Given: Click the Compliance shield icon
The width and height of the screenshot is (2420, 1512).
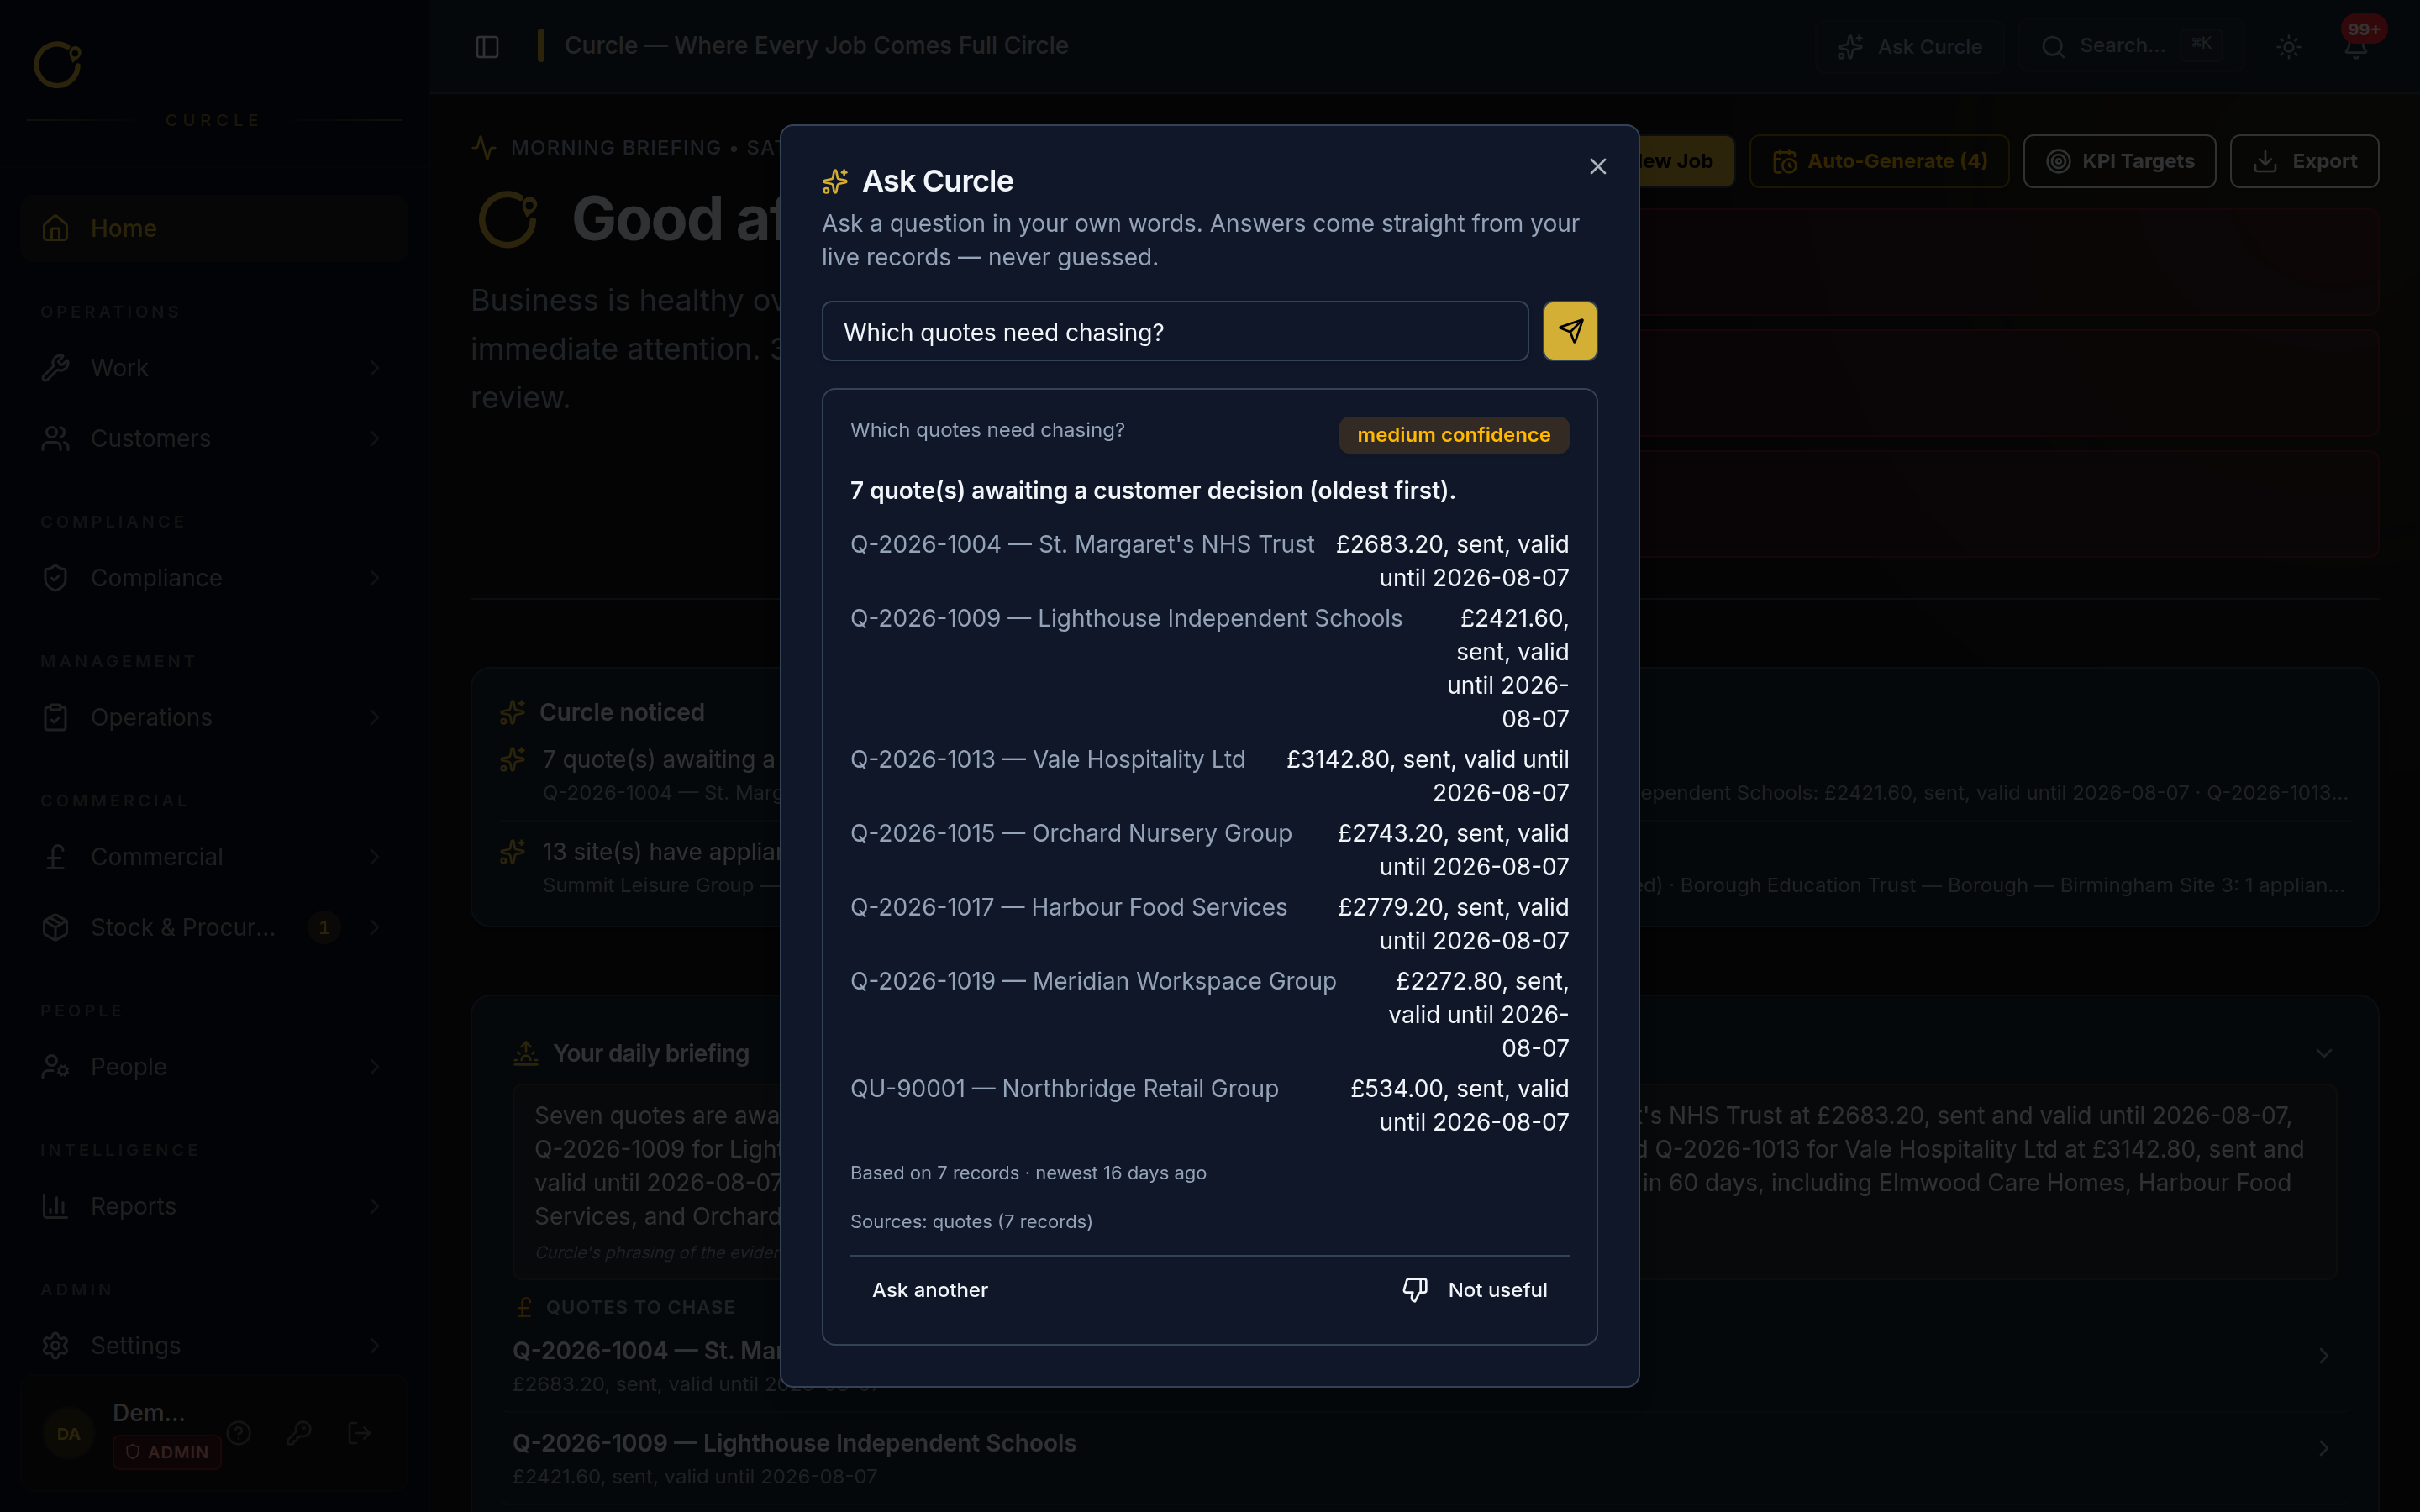Looking at the screenshot, I should [x=56, y=578].
